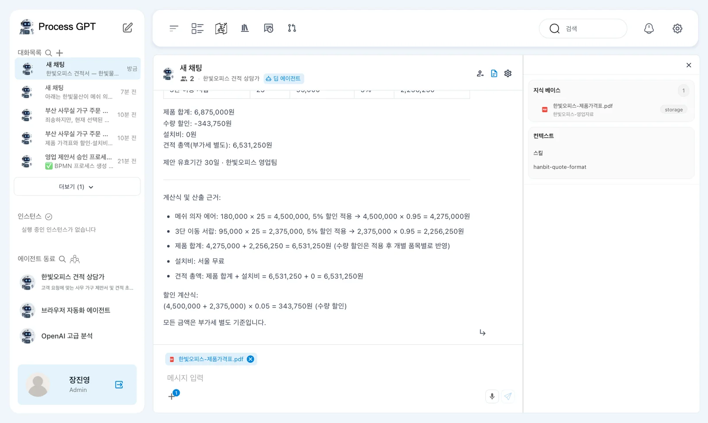Send message with paper plane icon
This screenshot has width=708, height=423.
click(508, 396)
